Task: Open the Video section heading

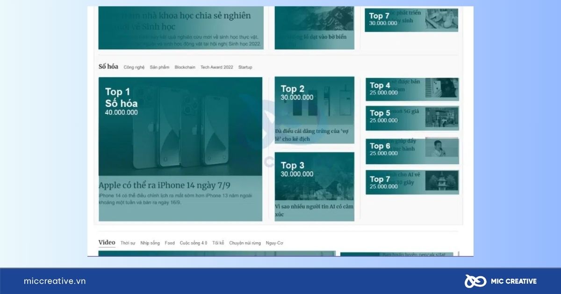Action: click(x=107, y=242)
